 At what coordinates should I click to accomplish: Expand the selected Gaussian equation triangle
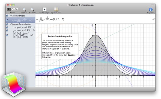12,20
